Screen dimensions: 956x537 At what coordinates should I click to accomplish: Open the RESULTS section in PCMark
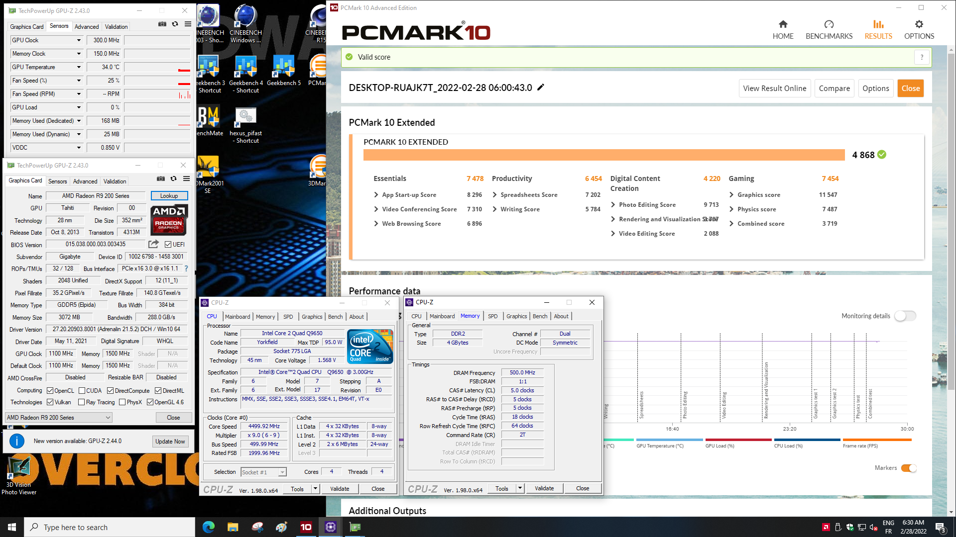(x=878, y=30)
